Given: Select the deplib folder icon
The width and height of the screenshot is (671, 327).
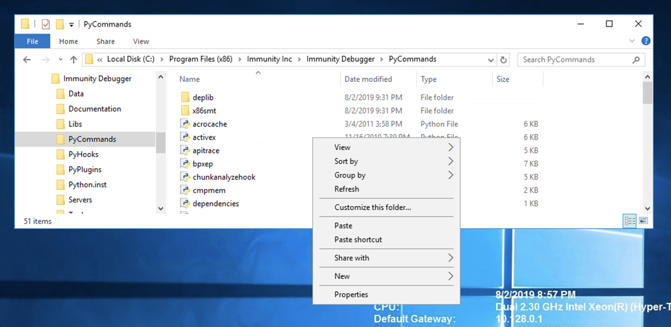Looking at the screenshot, I should (x=185, y=97).
